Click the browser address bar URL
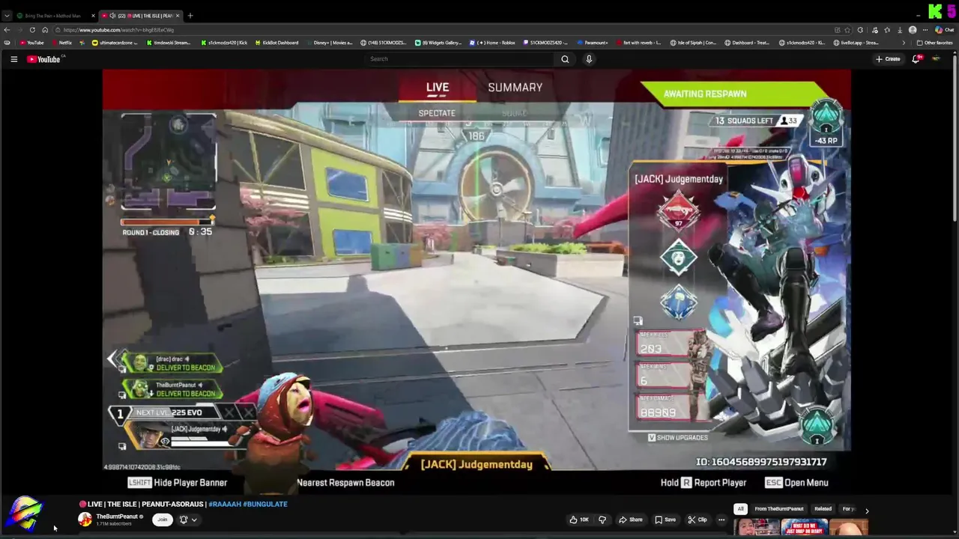Screen dimensions: 959x539 (118, 30)
